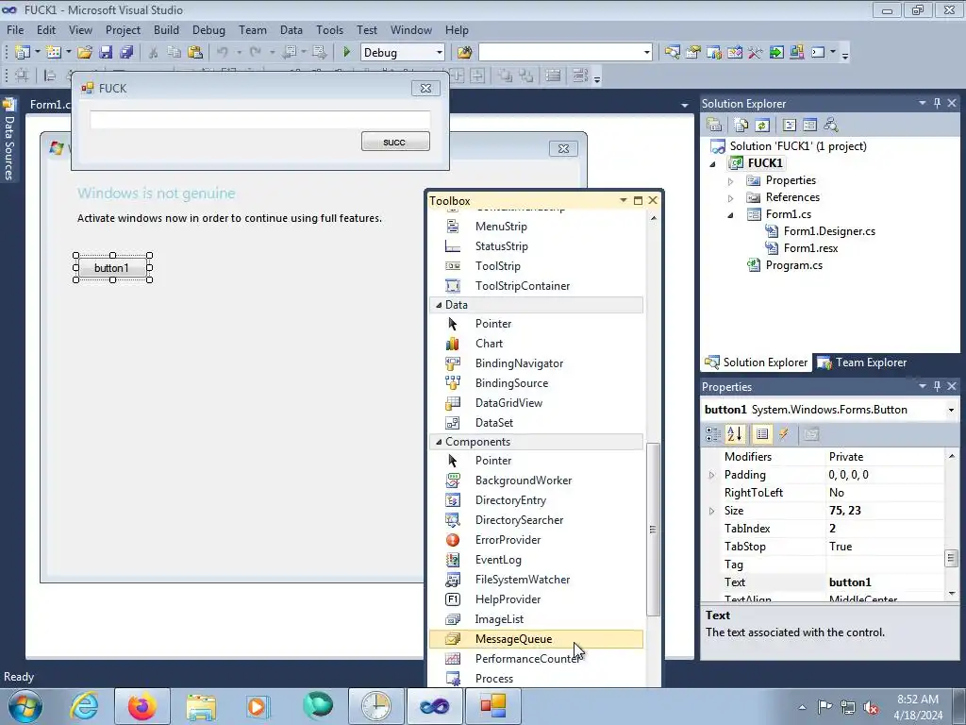Open the Toolbox icon with wrench

(x=755, y=53)
